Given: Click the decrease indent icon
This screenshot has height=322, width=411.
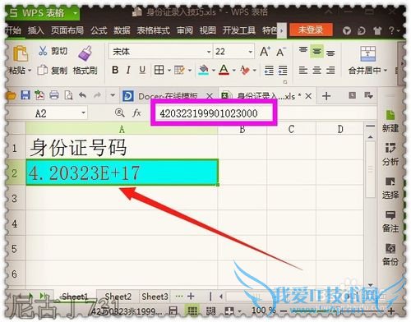Looking at the screenshot, I should coord(269,71).
